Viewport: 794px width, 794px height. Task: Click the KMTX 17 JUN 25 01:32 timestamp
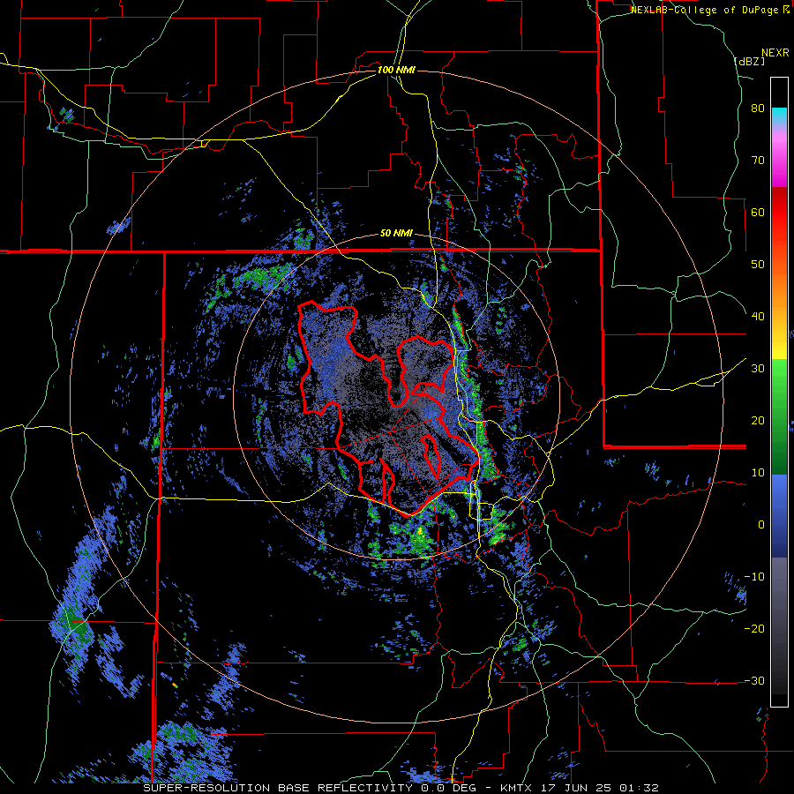[x=580, y=788]
